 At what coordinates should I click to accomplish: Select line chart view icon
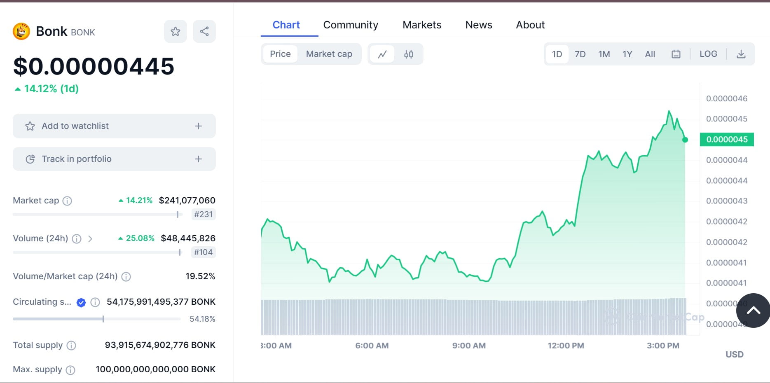pos(382,54)
